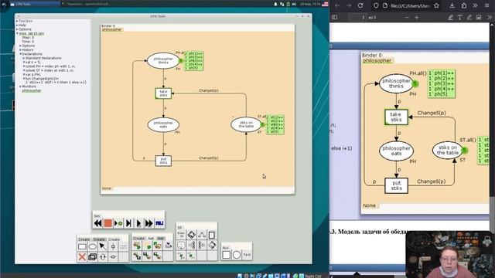Click the red X delete element tool
Viewport: 495px width, 278px height.
82,257
